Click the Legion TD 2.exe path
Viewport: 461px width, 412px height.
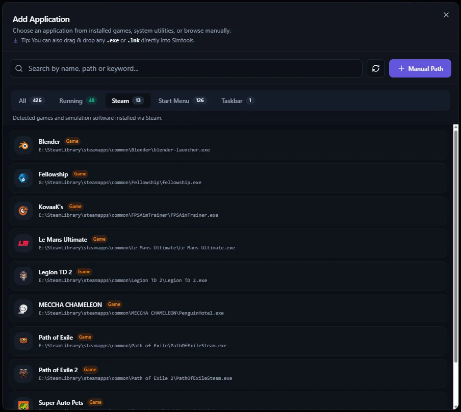click(122, 280)
